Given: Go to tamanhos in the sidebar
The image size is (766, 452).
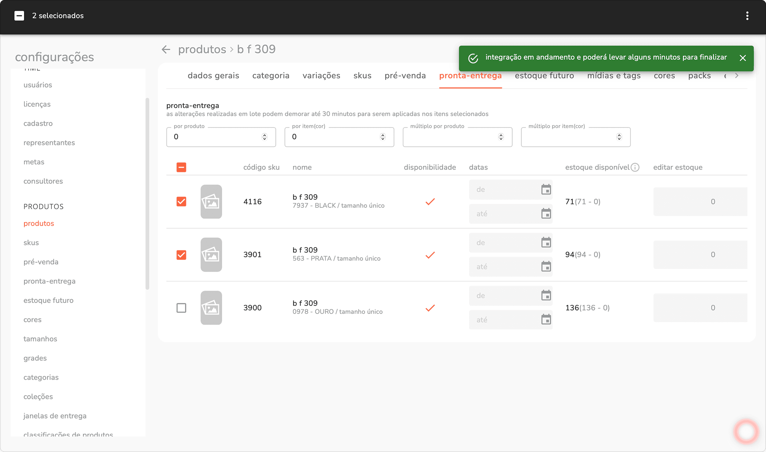Looking at the screenshot, I should (40, 339).
